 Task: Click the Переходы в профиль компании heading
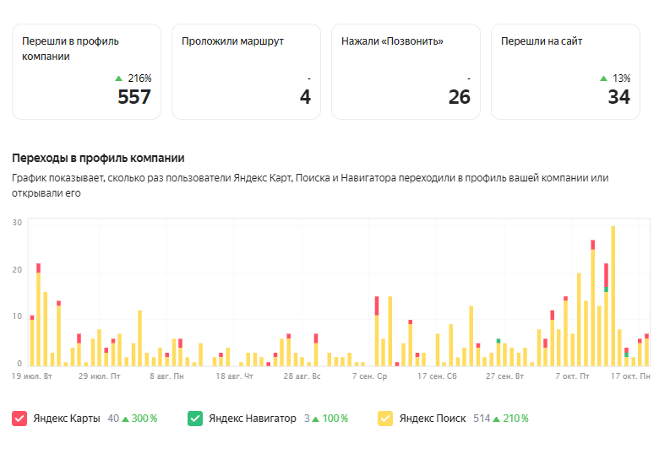(x=98, y=158)
